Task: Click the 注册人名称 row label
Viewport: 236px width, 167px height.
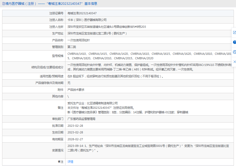Action: click(x=56, y=20)
